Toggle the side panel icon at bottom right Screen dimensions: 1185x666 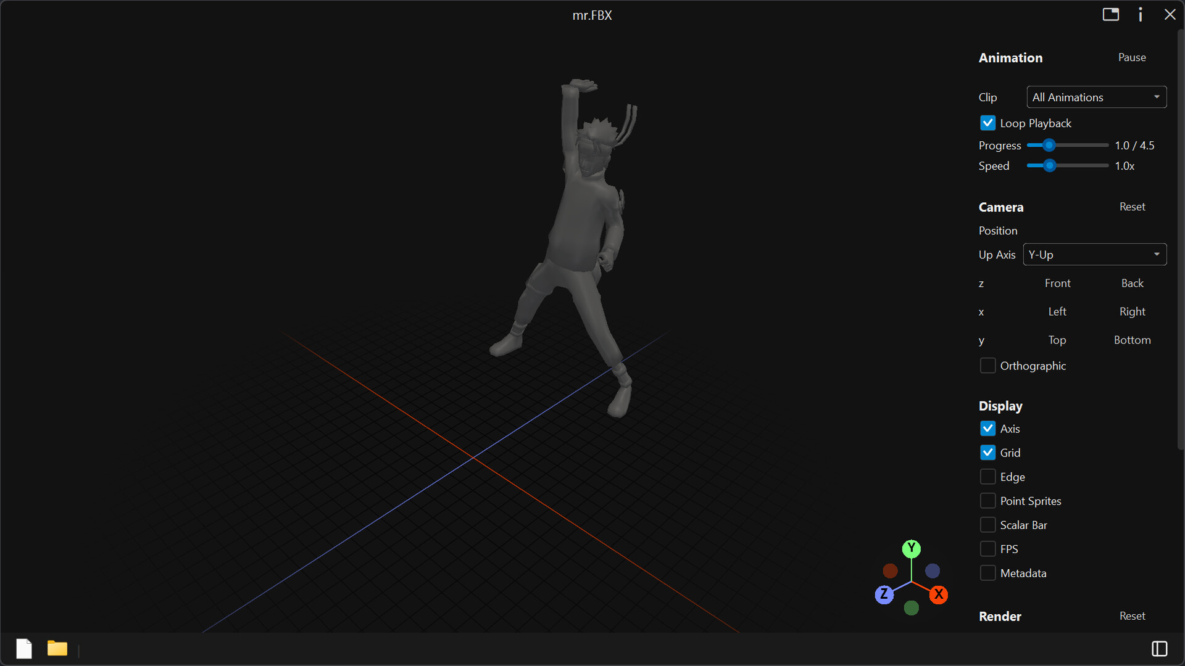1160,649
